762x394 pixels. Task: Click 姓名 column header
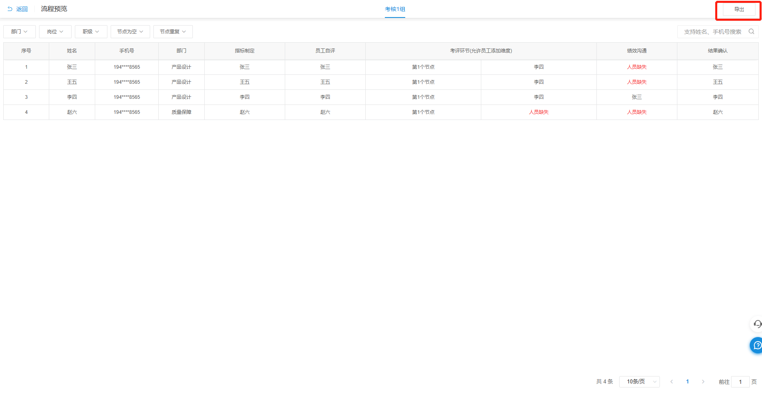pos(72,51)
